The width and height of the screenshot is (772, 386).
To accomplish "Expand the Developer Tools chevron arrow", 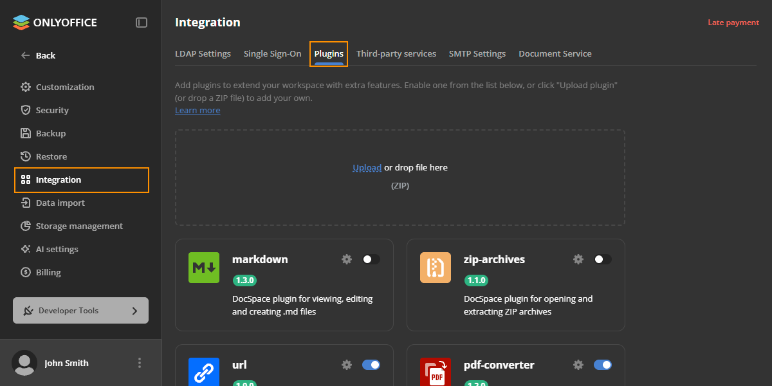I will pos(134,311).
